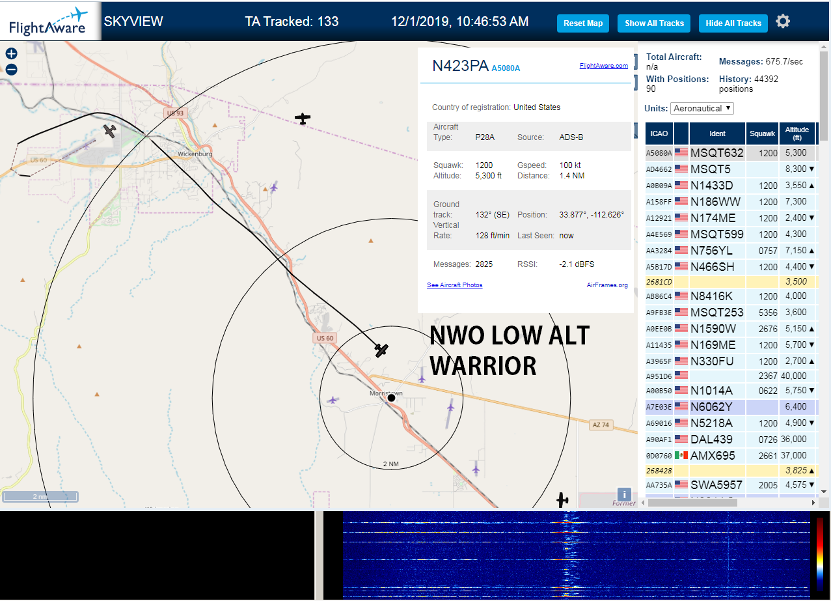
Task: Click Hide All Tracks
Action: pyautogui.click(x=733, y=23)
